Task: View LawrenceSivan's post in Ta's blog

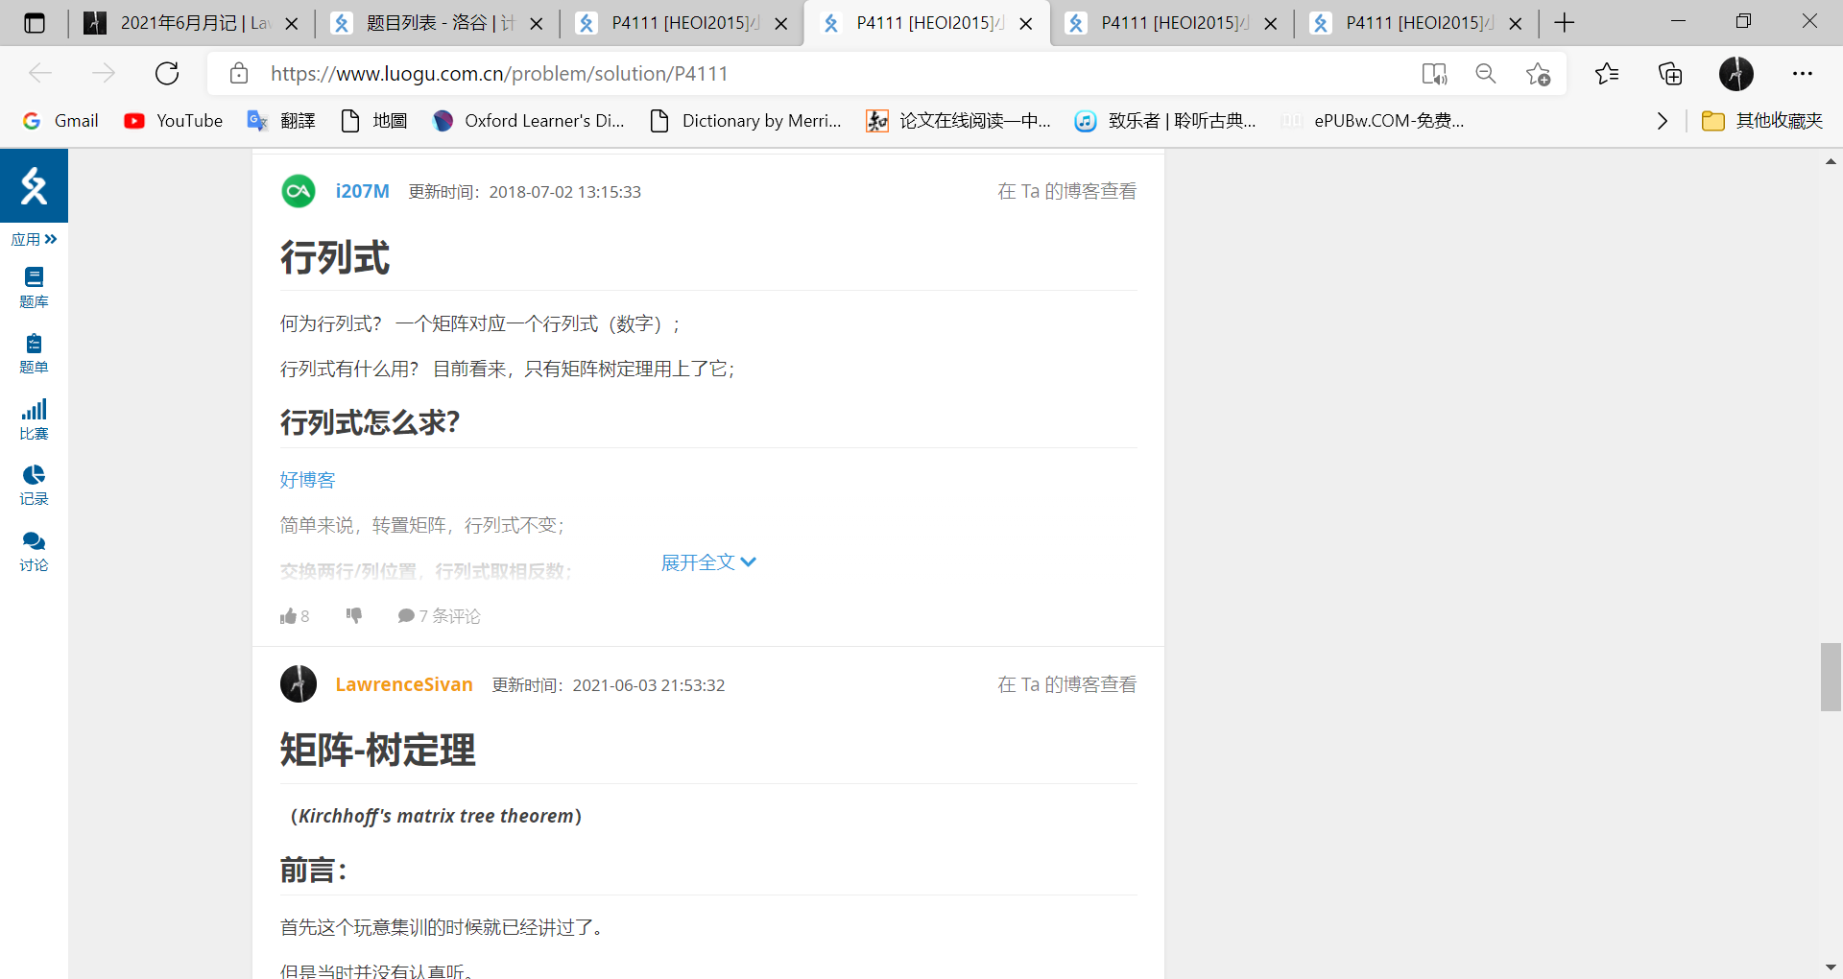Action: [1066, 684]
